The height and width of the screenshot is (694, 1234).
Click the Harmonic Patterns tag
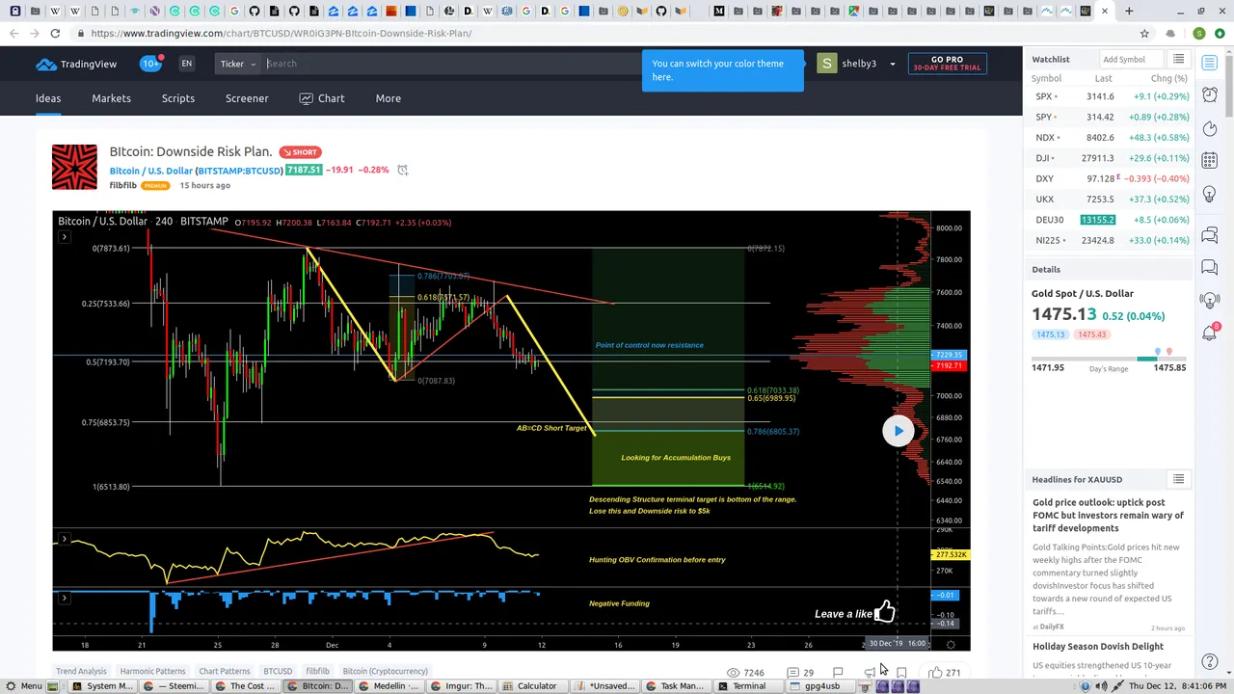point(152,671)
